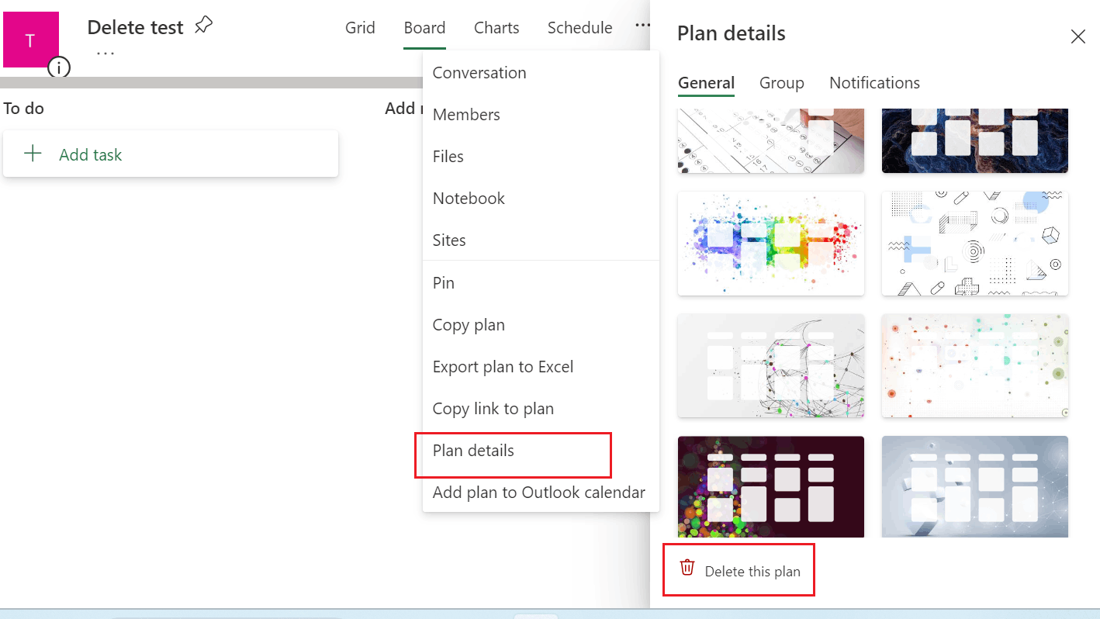1100x619 pixels.
Task: Click the info icon near the plan avatar
Action: 60,67
